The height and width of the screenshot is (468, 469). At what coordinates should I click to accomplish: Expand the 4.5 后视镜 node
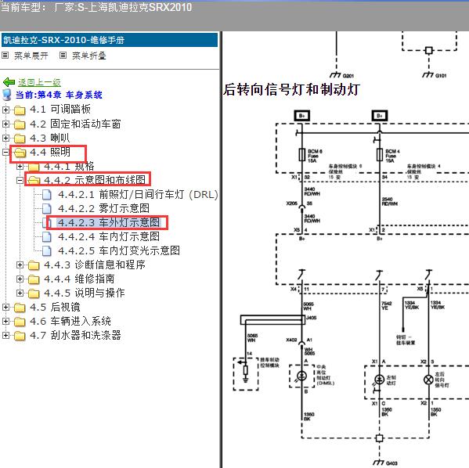5,307
